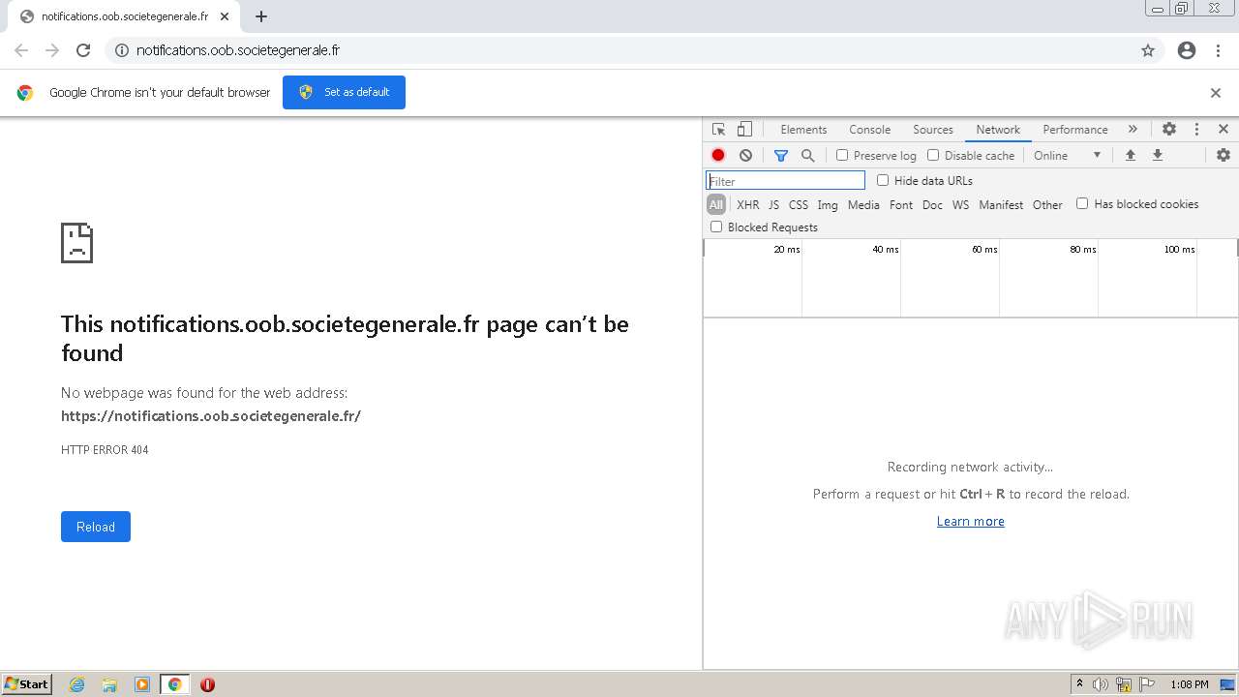Click the network Filter text field
Screen dimensions: 1239x697
tap(785, 180)
